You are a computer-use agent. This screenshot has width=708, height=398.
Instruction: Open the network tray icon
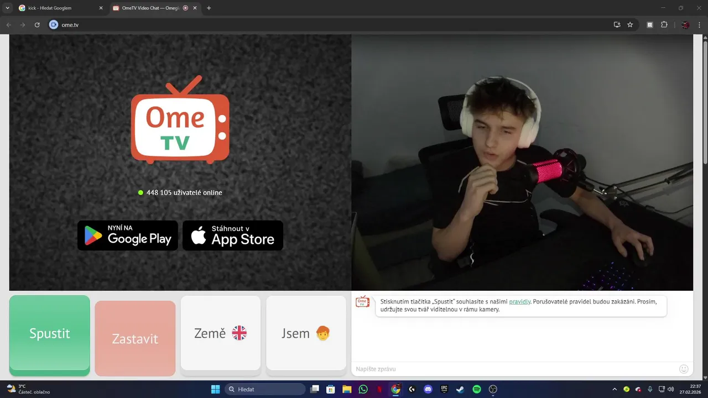coord(662,389)
